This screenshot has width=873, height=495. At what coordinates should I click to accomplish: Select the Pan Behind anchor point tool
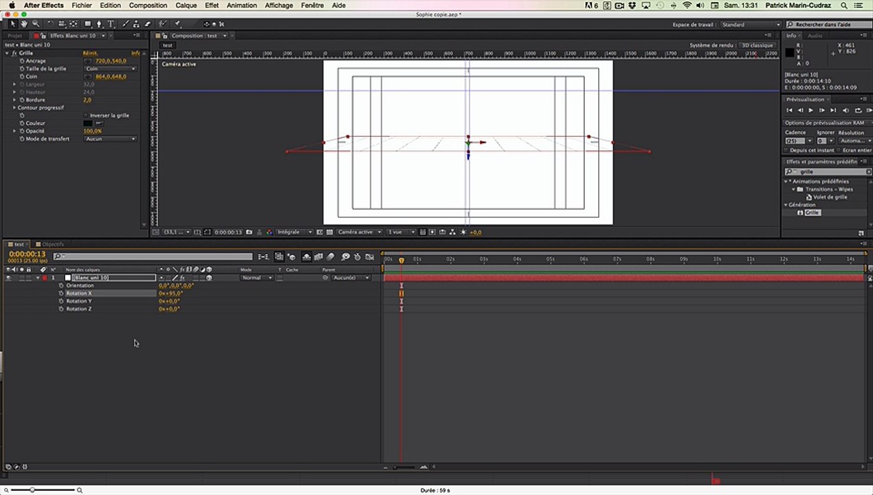[73, 24]
